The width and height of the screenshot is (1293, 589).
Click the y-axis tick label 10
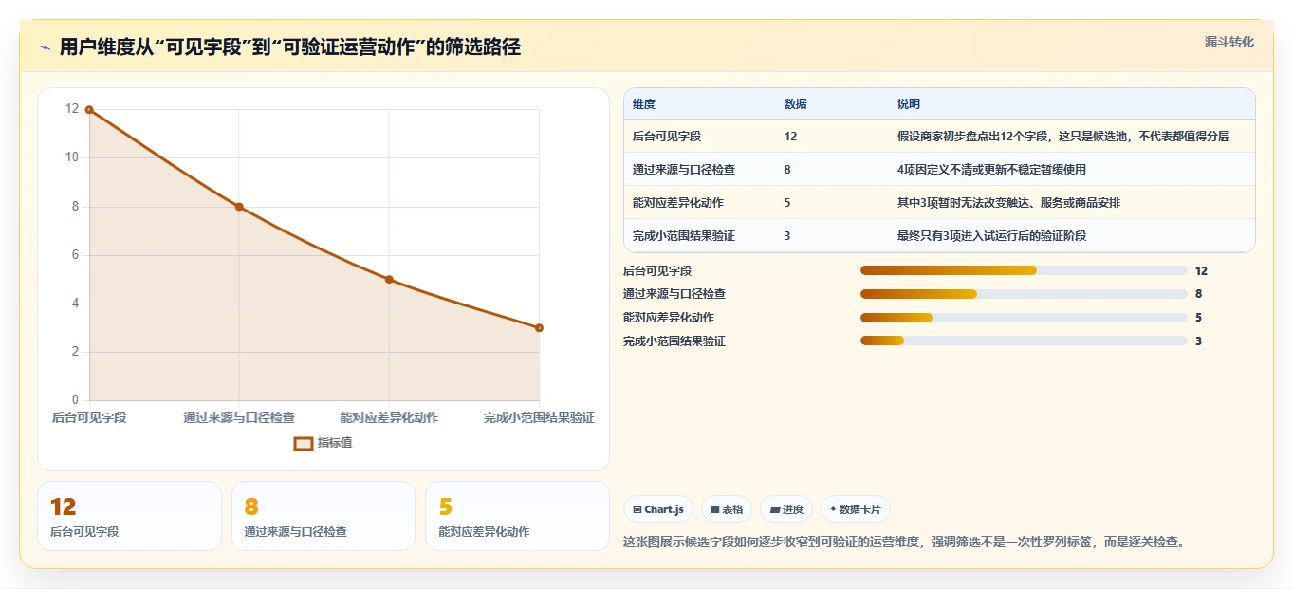coord(72,157)
